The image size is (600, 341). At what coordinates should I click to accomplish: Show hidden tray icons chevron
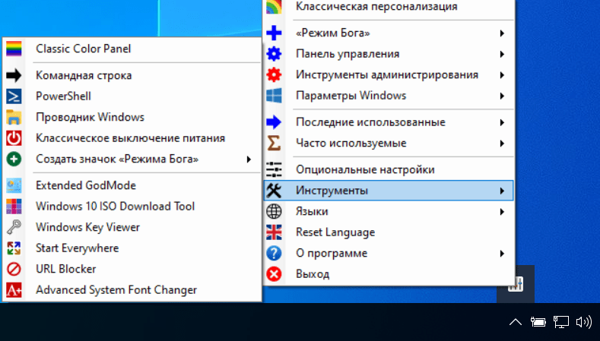tap(516, 322)
